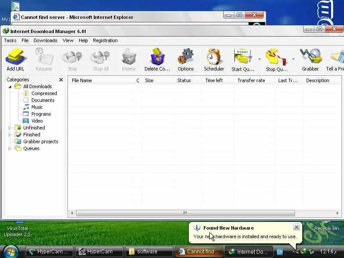This screenshot has width=344, height=258.
Task: Switch to Internet Download Manager taskbar button
Action: click(x=249, y=252)
